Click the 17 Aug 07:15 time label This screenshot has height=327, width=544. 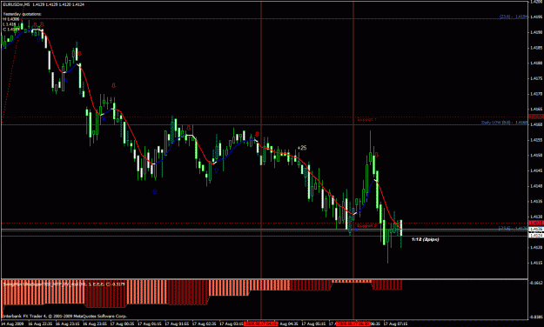click(395, 324)
